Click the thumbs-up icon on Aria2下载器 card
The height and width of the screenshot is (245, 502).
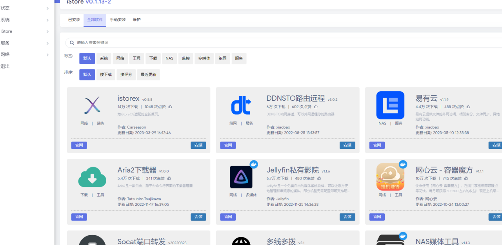(169, 178)
